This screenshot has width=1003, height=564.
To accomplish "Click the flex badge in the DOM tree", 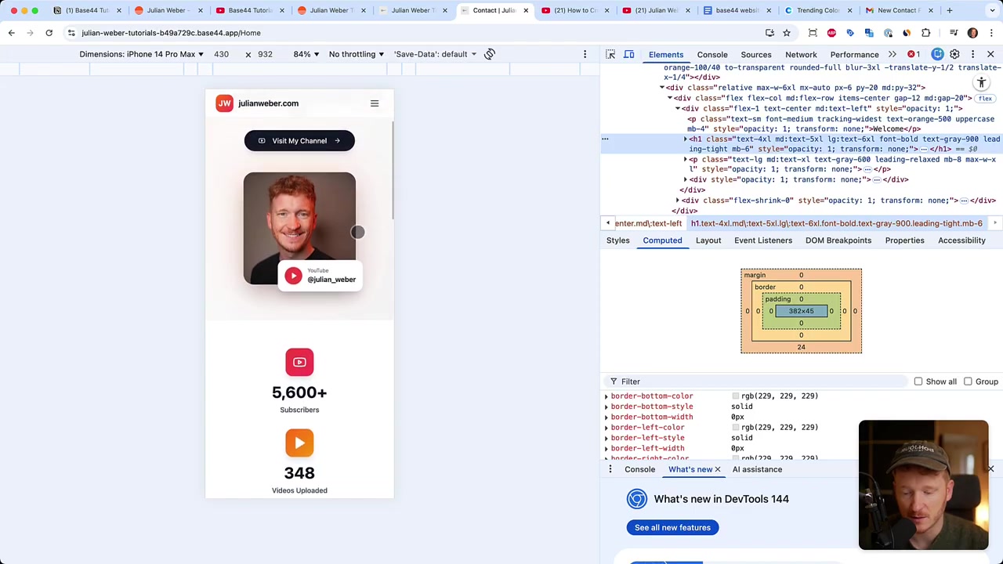I will 985,99.
